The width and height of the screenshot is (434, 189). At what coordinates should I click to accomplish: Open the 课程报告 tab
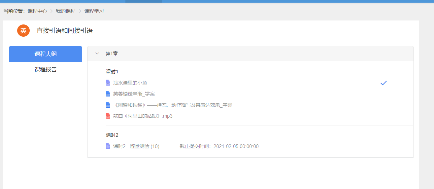[46, 69]
